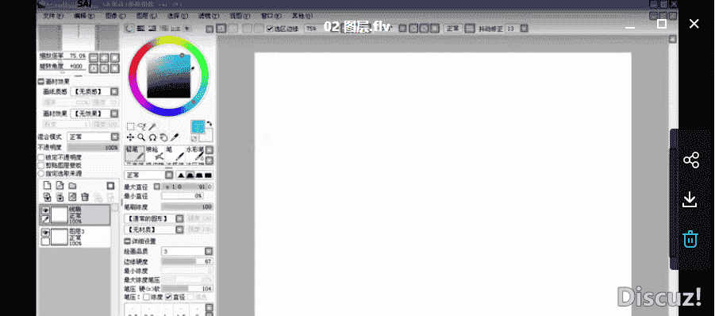Select the magic wand tool
The width and height of the screenshot is (715, 316).
click(x=152, y=127)
